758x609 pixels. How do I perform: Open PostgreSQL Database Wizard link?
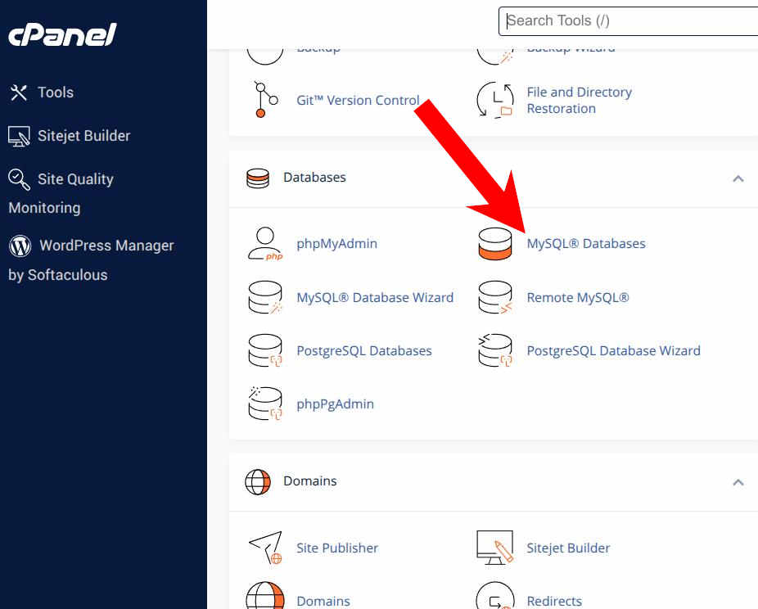coord(613,350)
